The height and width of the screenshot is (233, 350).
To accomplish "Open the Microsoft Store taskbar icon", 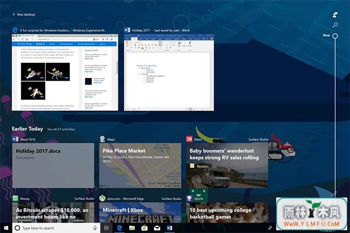I will 144,228.
